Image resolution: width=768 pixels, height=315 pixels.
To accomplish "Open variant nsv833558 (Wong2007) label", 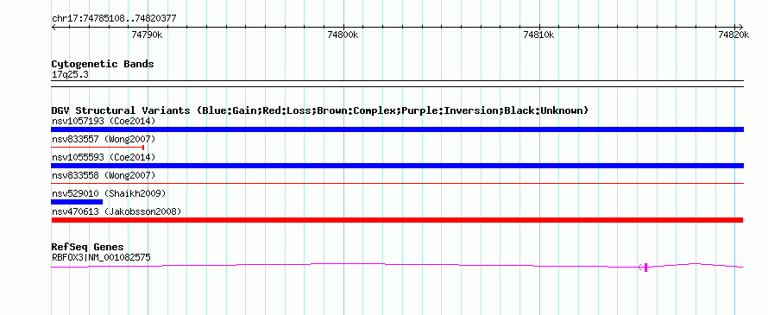I will (x=104, y=175).
